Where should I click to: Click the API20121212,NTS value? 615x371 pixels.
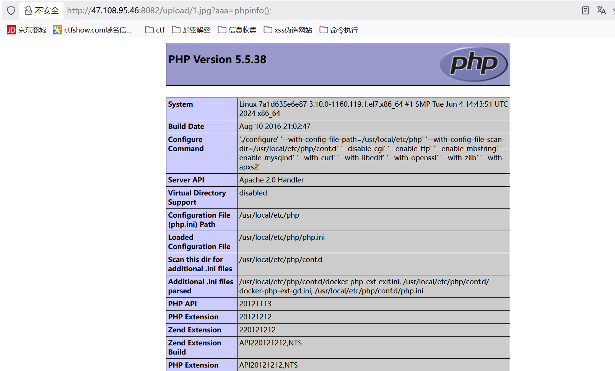point(268,365)
